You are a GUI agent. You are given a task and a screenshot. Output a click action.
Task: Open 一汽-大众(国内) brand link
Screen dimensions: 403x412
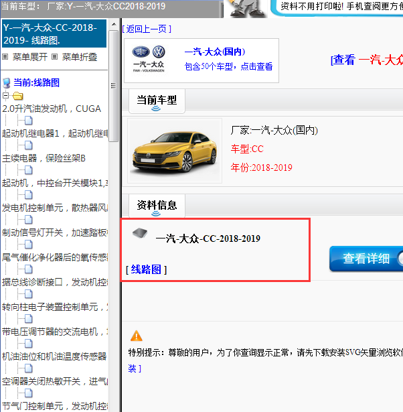click(x=215, y=52)
